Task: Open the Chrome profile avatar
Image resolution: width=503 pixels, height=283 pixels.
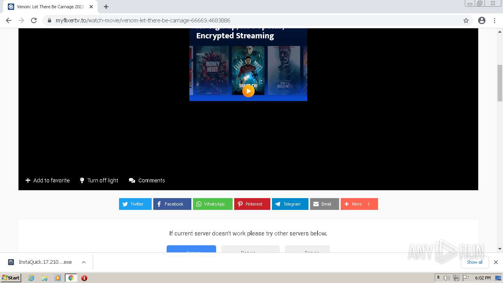Action: (482, 20)
